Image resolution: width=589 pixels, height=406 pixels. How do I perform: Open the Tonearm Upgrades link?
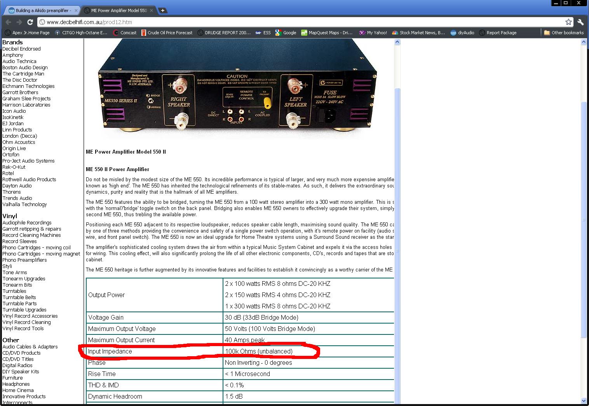24,278
